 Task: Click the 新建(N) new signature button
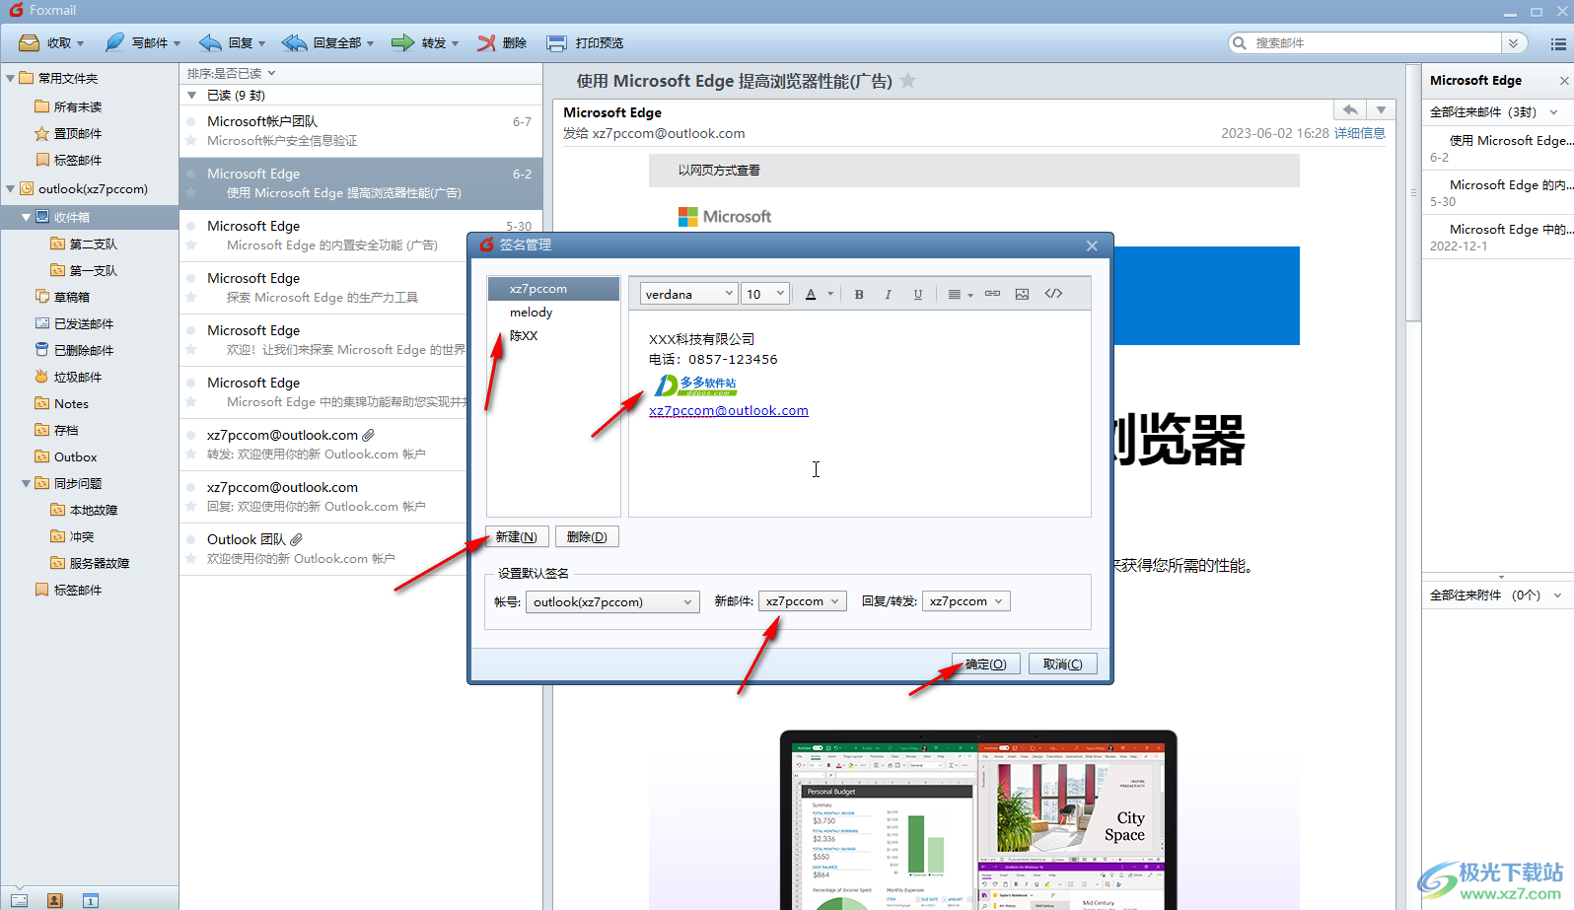[x=517, y=537]
